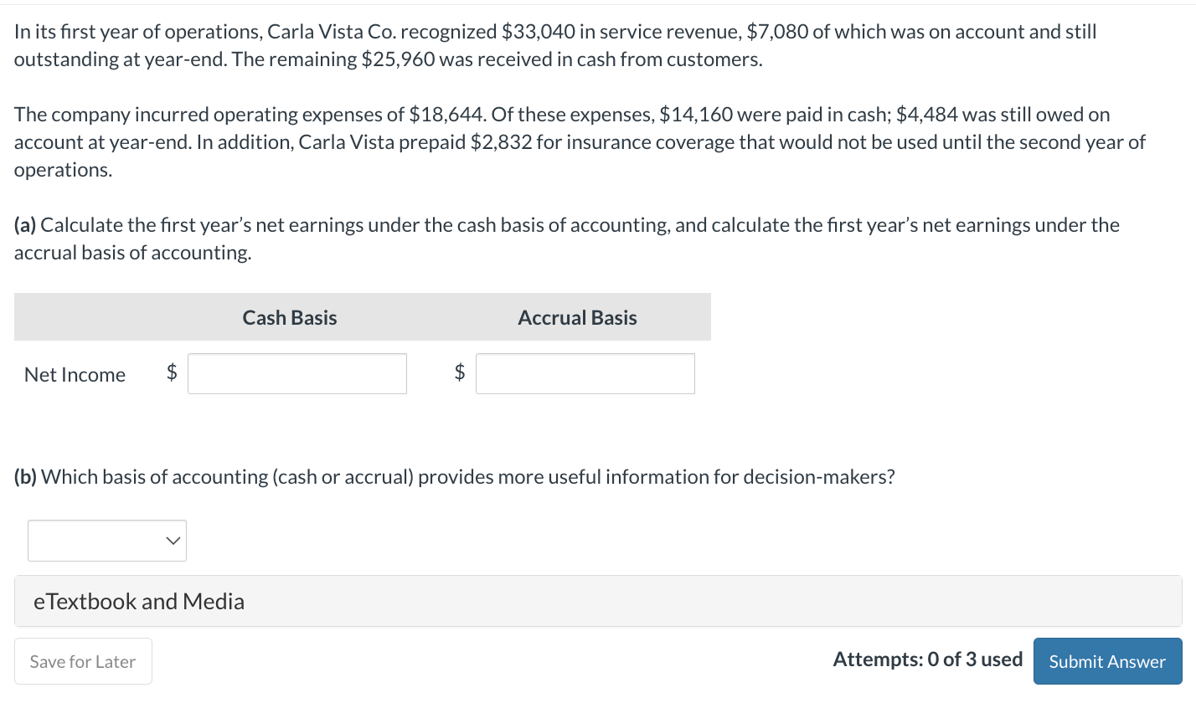Click the Cash Basis column header
This screenshot has width=1196, height=703.
pos(290,318)
